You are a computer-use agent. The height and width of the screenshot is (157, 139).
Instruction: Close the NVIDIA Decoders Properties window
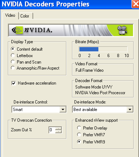(x=135, y=4)
